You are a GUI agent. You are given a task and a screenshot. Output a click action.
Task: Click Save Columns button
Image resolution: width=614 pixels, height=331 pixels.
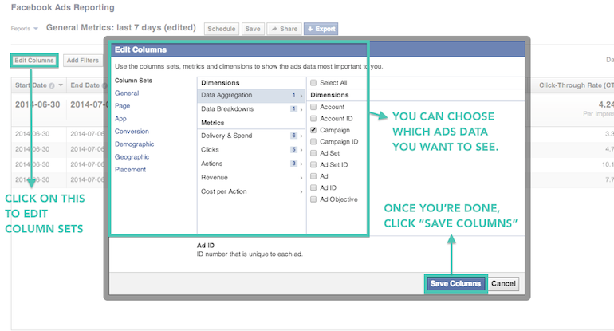pos(455,283)
